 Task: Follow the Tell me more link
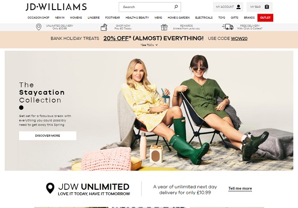coord(240,188)
